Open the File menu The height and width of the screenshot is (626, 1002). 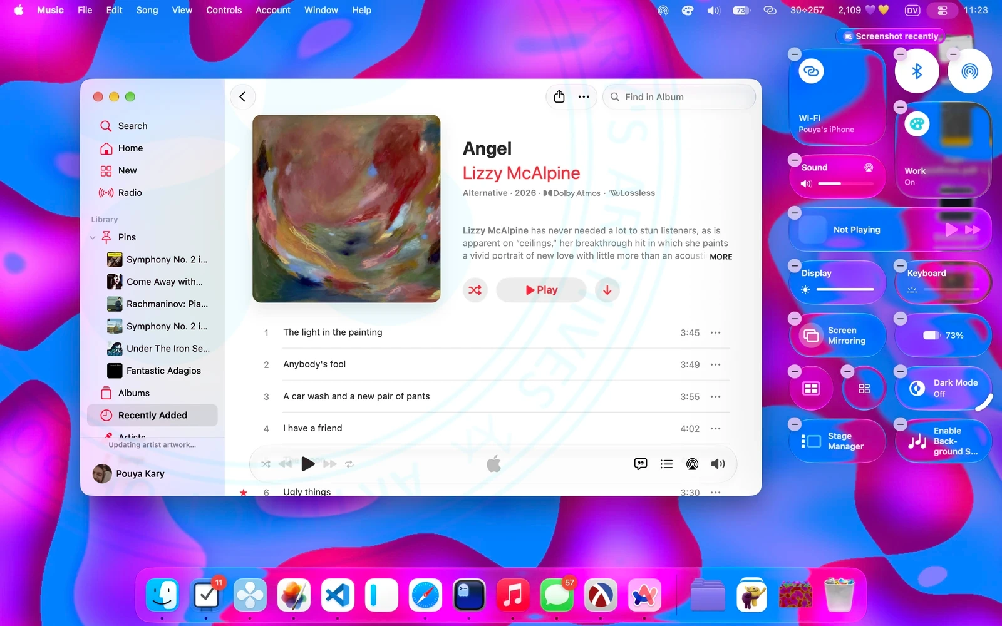click(85, 10)
